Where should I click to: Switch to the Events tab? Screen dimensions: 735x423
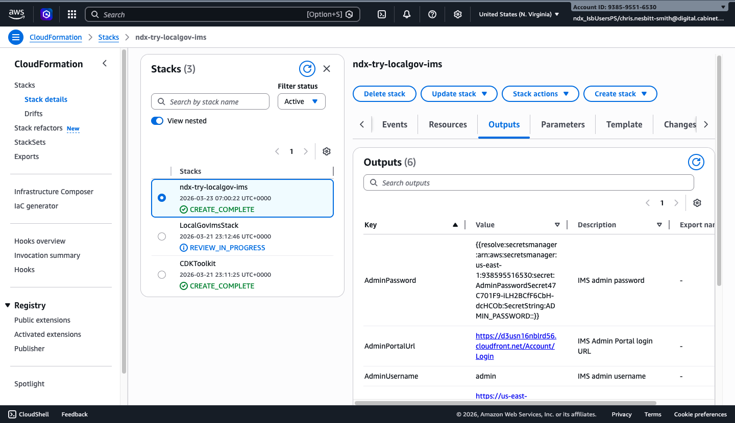click(394, 124)
